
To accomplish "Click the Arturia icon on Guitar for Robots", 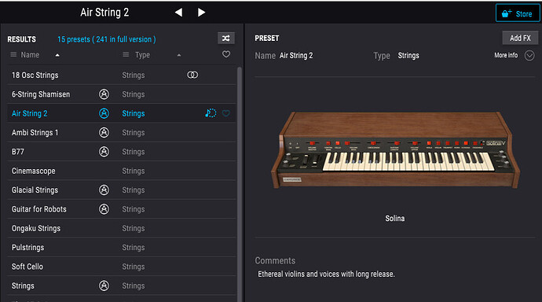I will [104, 209].
